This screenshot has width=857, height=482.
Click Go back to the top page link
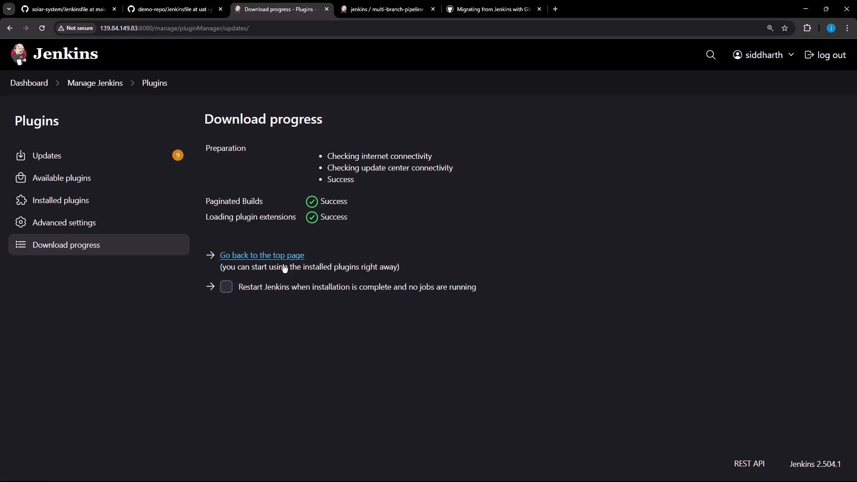[x=262, y=255]
